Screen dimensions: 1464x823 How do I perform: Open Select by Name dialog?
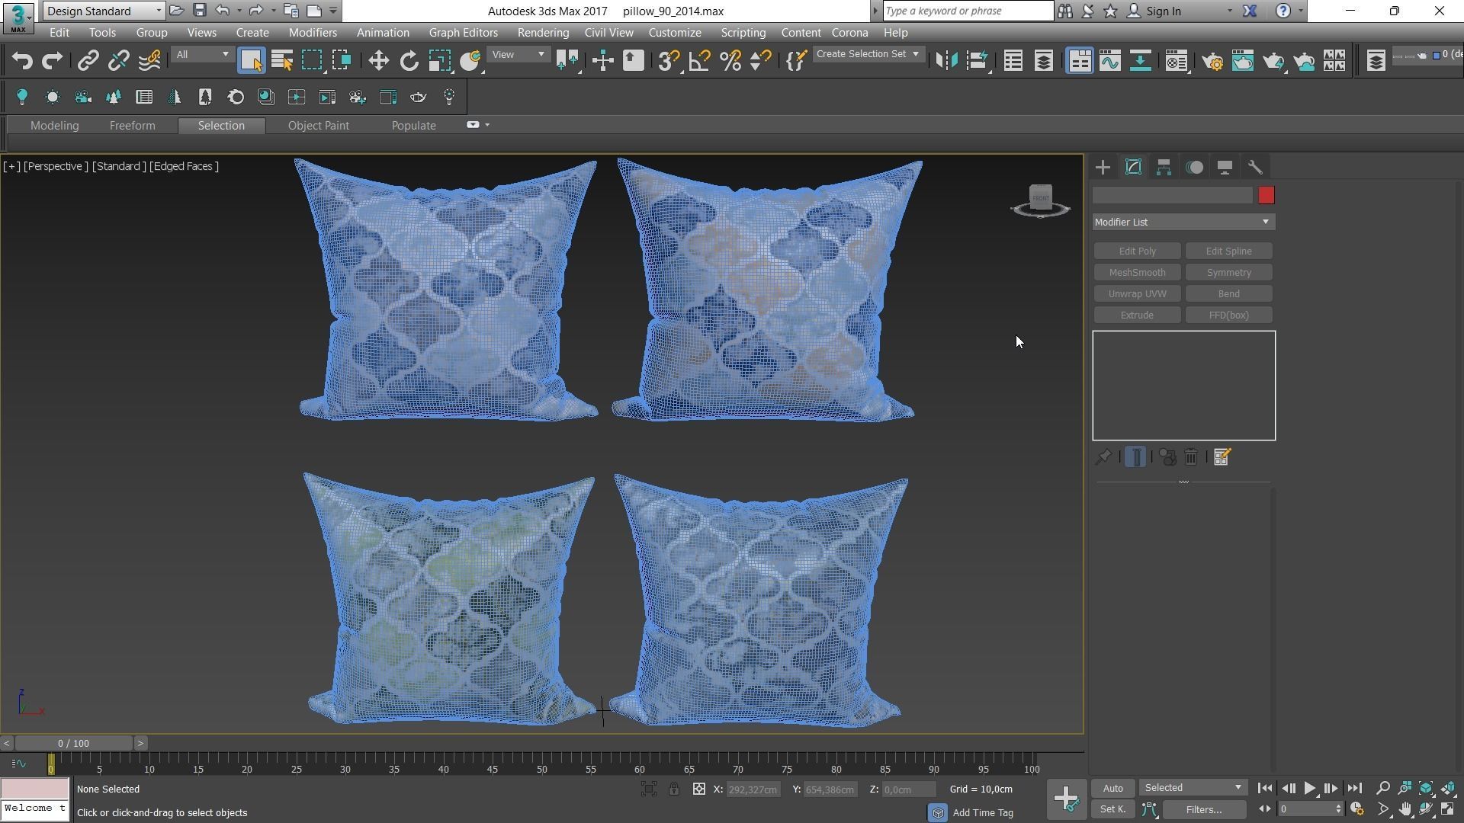[282, 61]
